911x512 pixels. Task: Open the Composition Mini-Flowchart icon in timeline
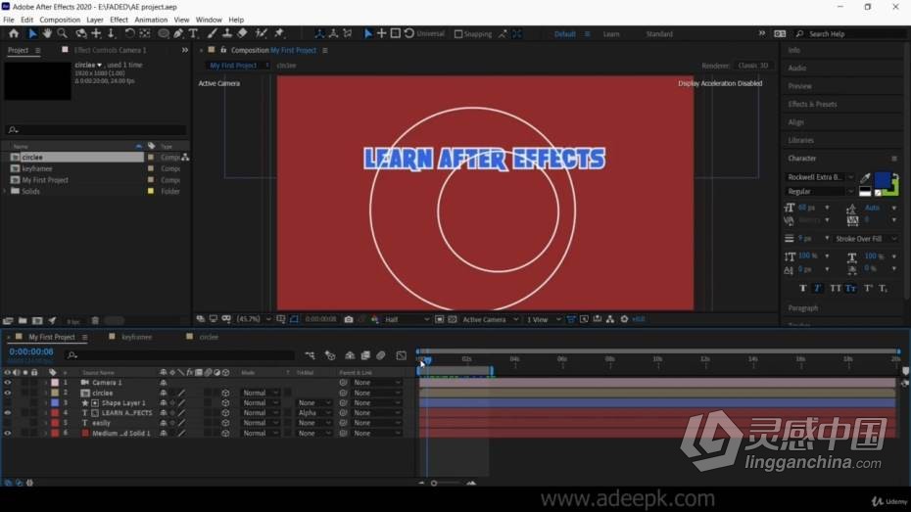click(x=310, y=355)
